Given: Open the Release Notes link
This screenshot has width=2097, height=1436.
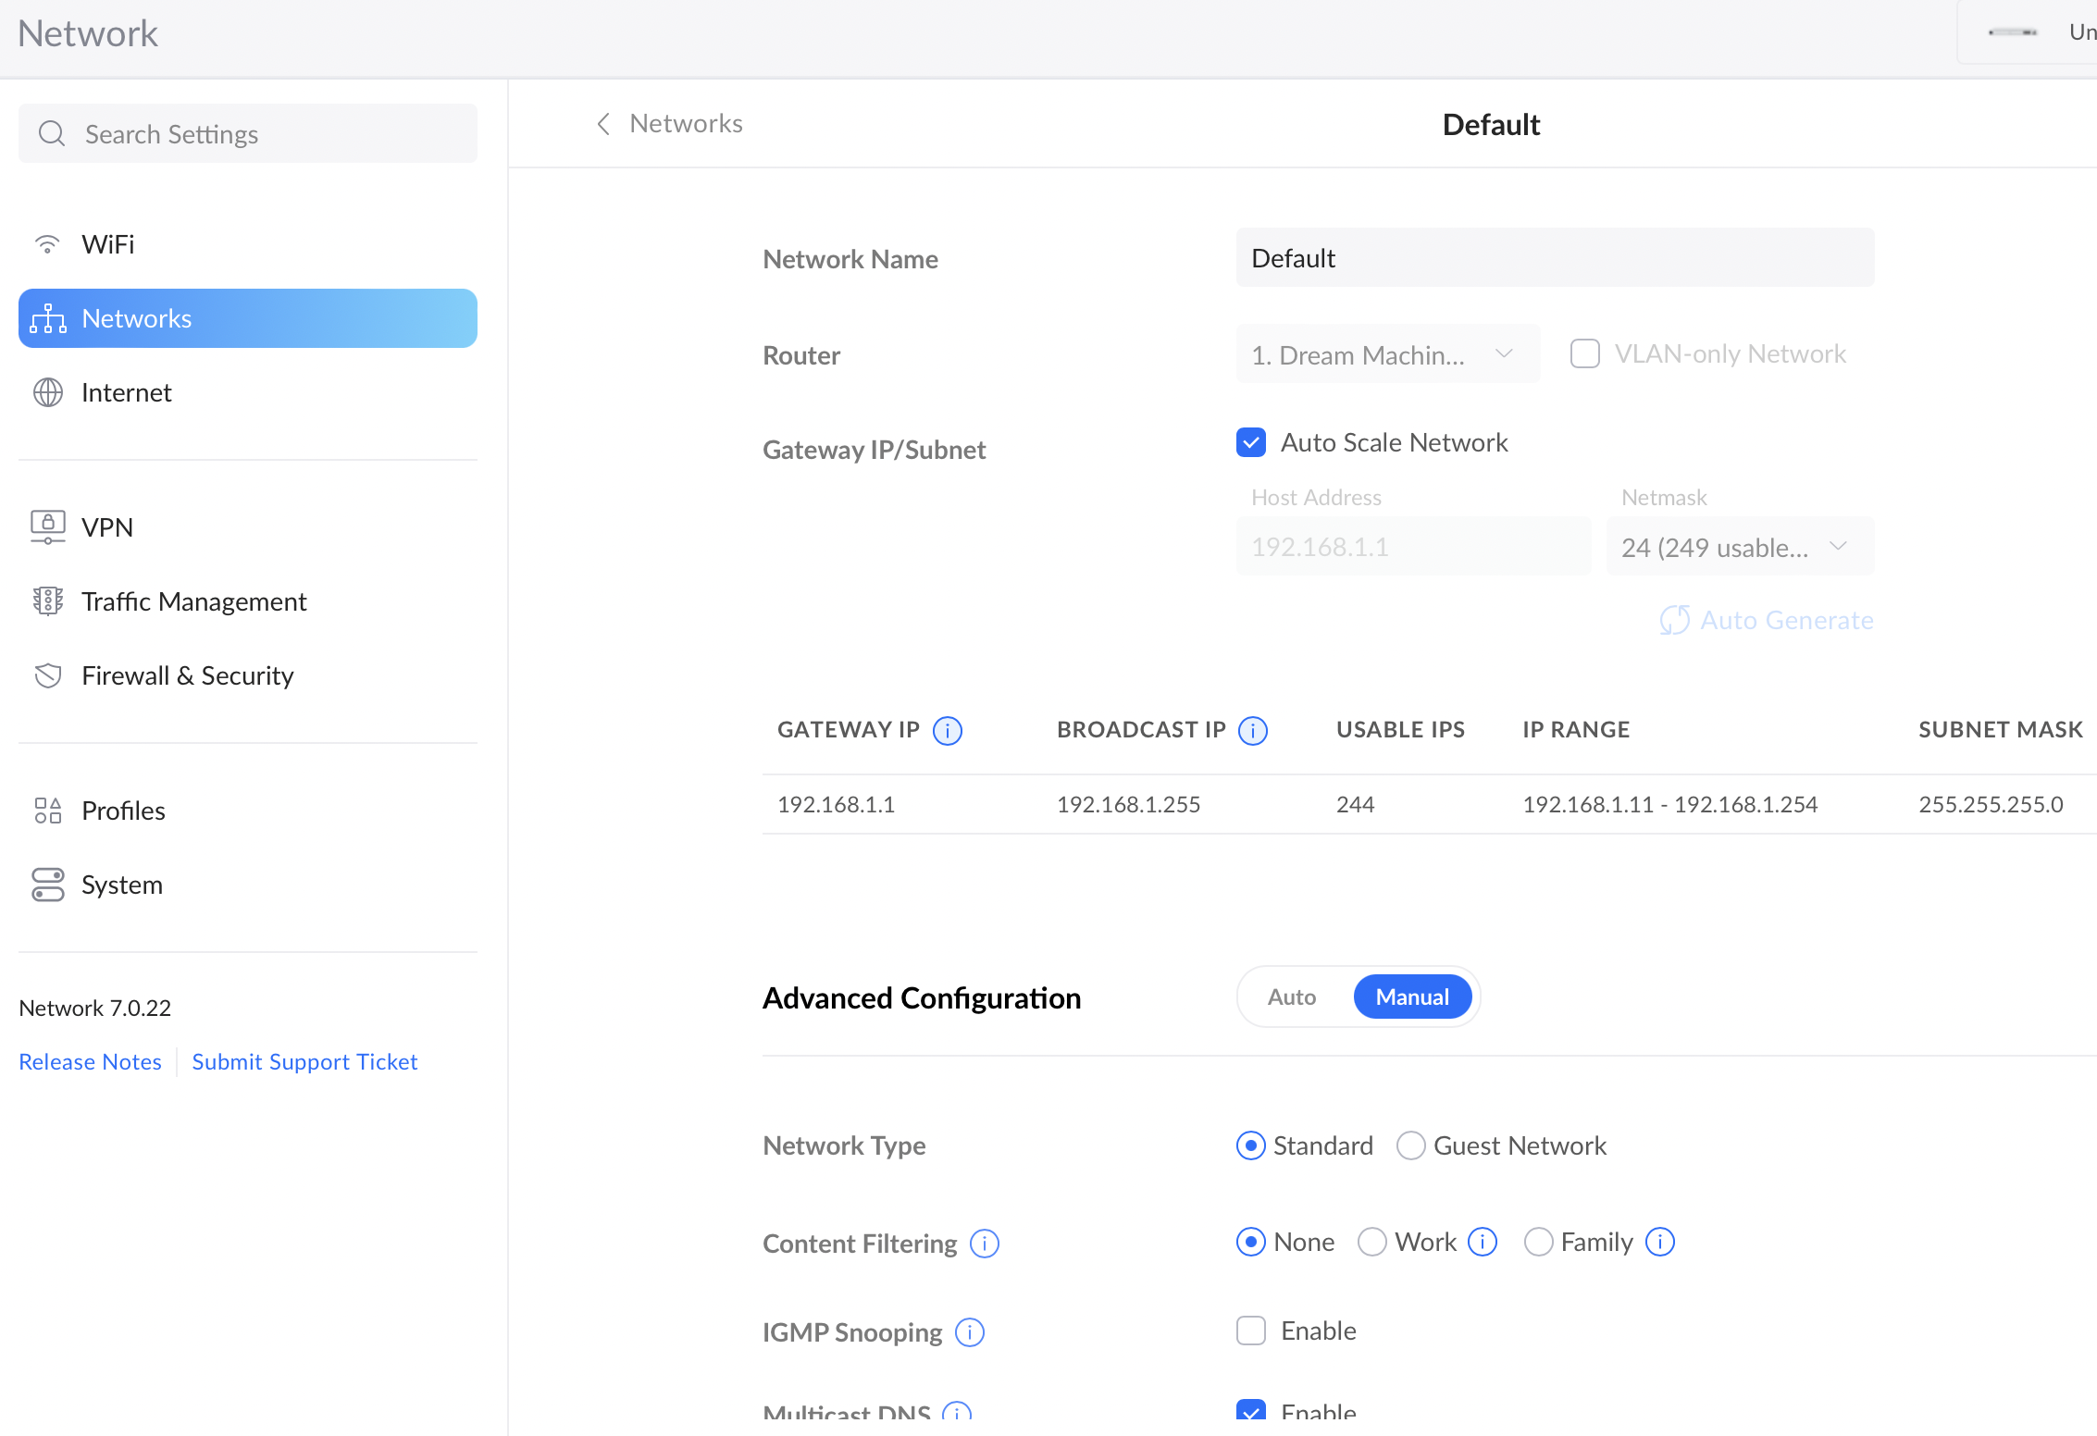Looking at the screenshot, I should click(90, 1061).
